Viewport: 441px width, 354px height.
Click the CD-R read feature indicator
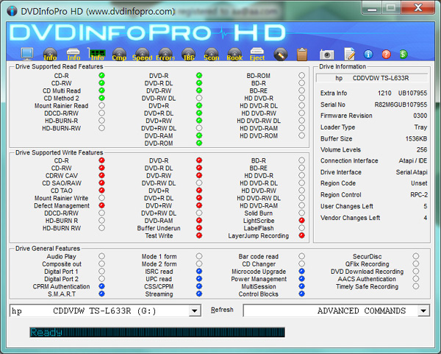(x=102, y=76)
